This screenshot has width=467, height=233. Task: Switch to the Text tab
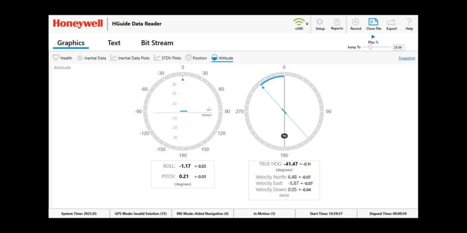click(x=114, y=42)
